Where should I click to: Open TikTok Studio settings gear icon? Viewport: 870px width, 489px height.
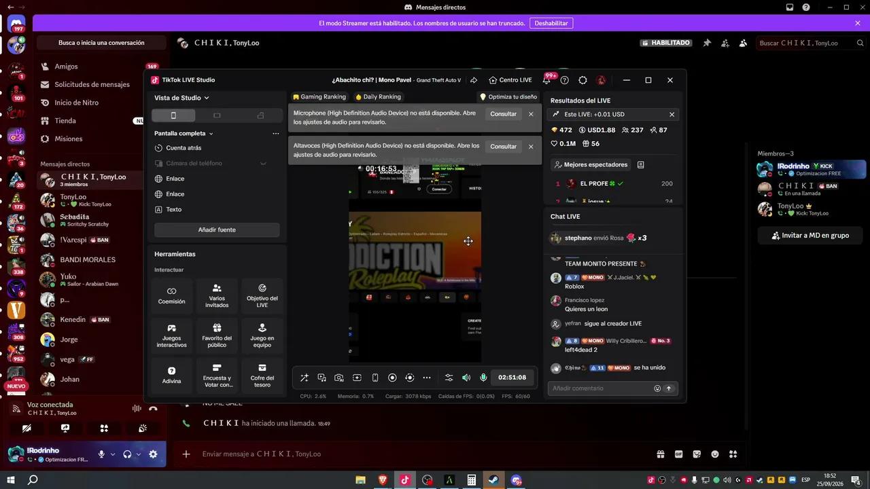point(582,80)
